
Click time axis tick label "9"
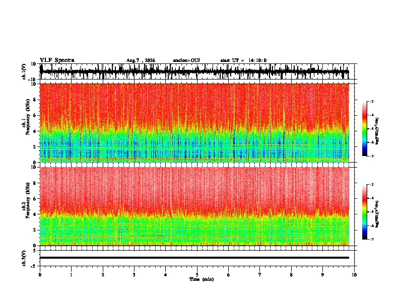(x=322, y=275)
